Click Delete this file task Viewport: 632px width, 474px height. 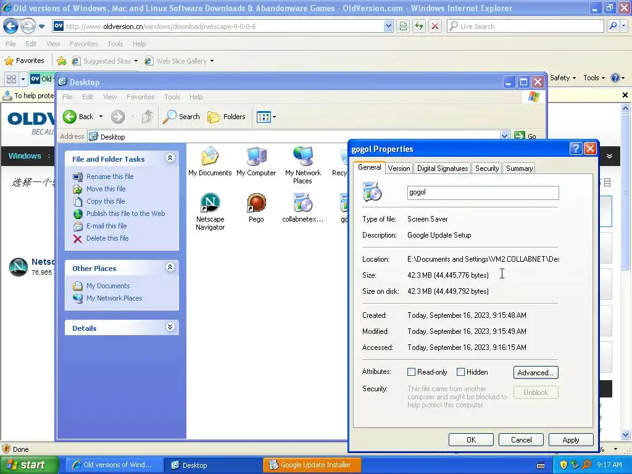107,239
